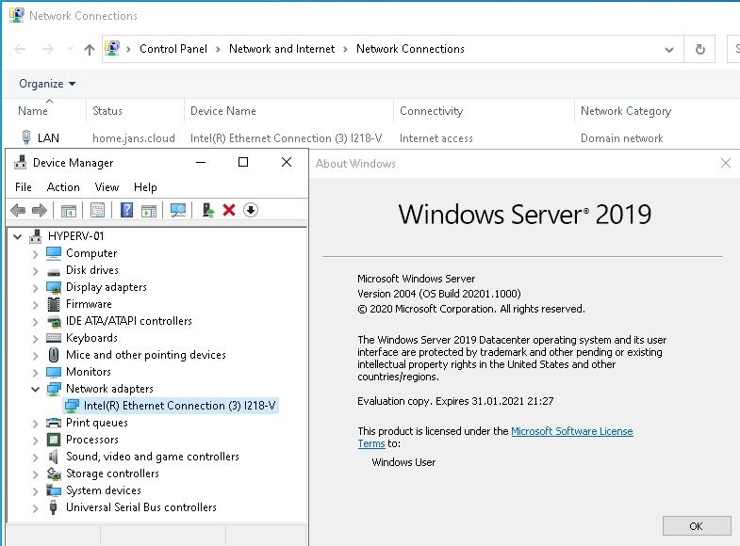Maximize the Device Manager window
This screenshot has height=546, width=740.
[x=243, y=162]
